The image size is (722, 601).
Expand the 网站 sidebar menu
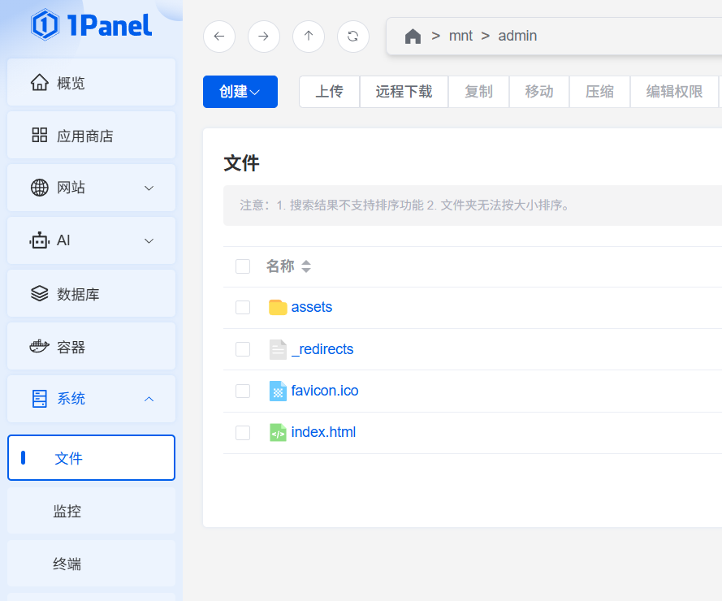coord(91,188)
